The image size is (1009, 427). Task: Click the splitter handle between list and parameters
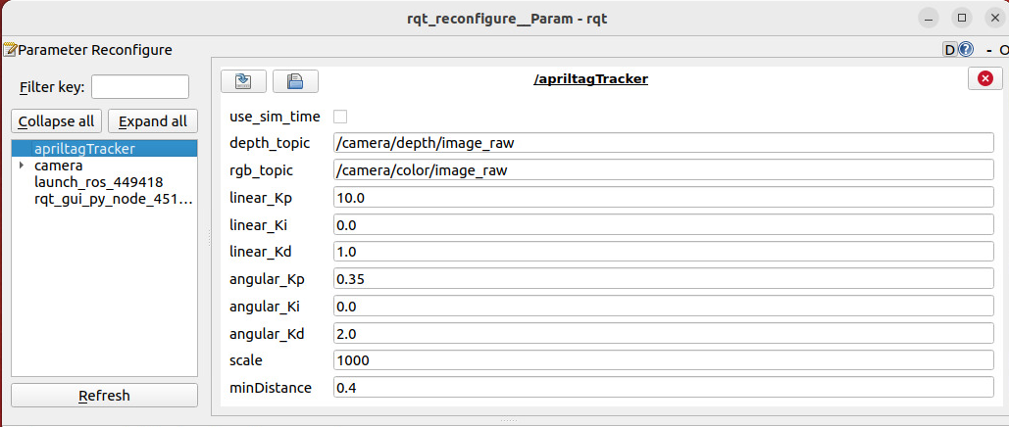coord(209,238)
